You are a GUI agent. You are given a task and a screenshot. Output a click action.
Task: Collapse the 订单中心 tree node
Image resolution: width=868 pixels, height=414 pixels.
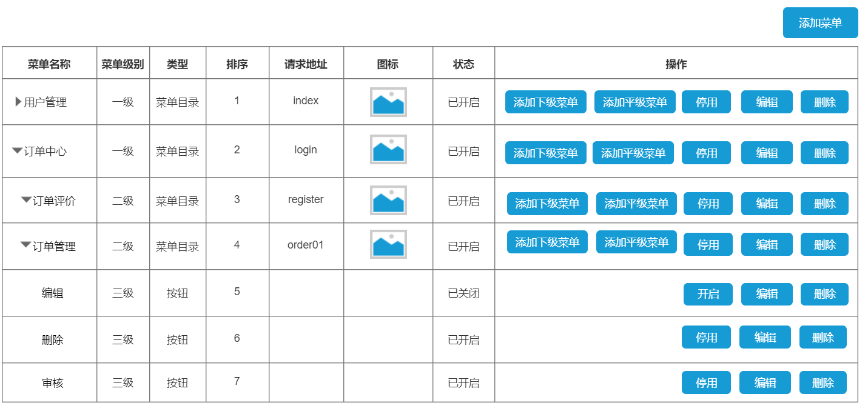point(17,150)
